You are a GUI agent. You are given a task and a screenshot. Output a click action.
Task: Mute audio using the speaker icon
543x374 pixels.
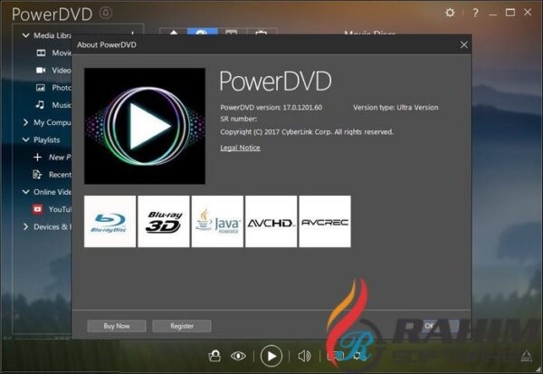(304, 356)
